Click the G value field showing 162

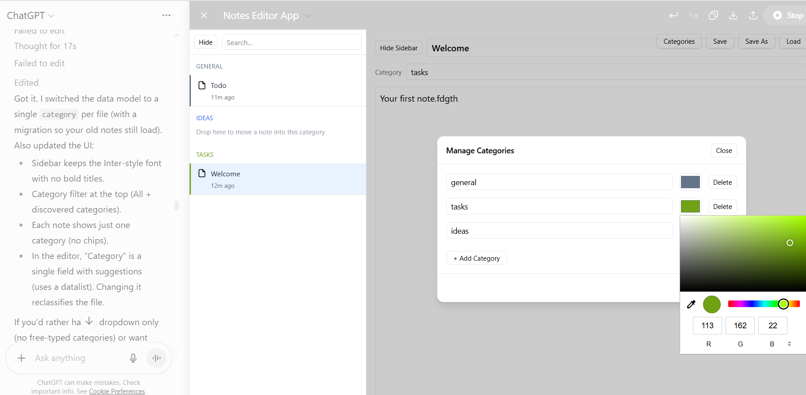point(740,326)
